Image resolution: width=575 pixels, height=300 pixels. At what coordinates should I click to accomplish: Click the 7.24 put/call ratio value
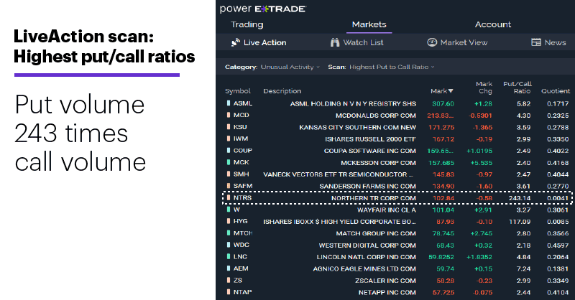click(x=523, y=269)
